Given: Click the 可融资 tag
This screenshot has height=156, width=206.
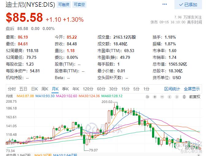Looking at the screenshot, I should pyautogui.click(x=64, y=5).
